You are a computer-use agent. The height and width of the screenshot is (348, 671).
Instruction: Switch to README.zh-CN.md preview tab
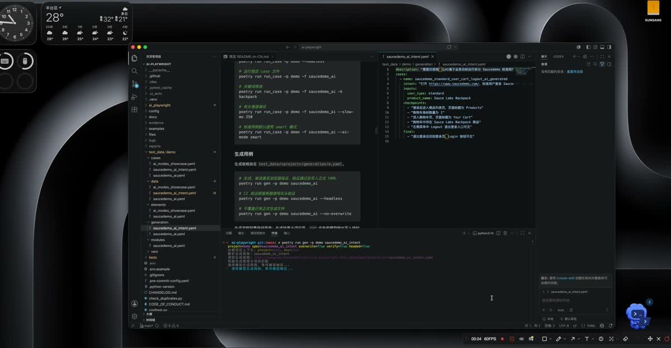248,57
